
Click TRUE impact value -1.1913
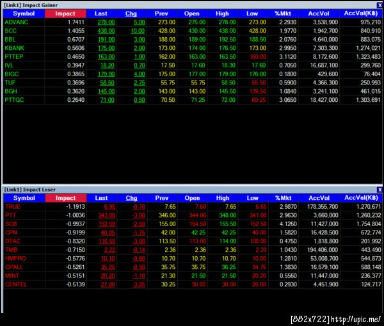[76, 207]
